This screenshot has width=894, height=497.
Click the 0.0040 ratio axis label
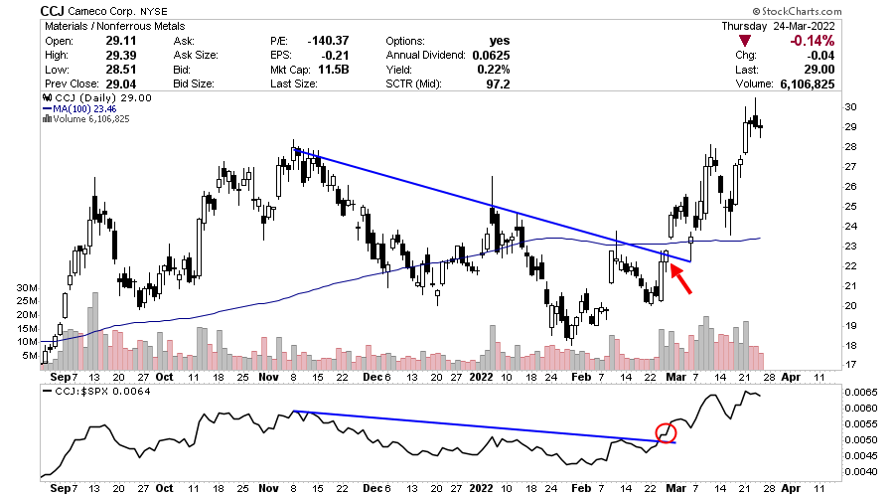[x=861, y=472]
